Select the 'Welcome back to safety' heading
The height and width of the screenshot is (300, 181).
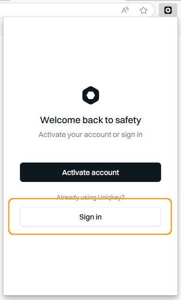pyautogui.click(x=91, y=120)
